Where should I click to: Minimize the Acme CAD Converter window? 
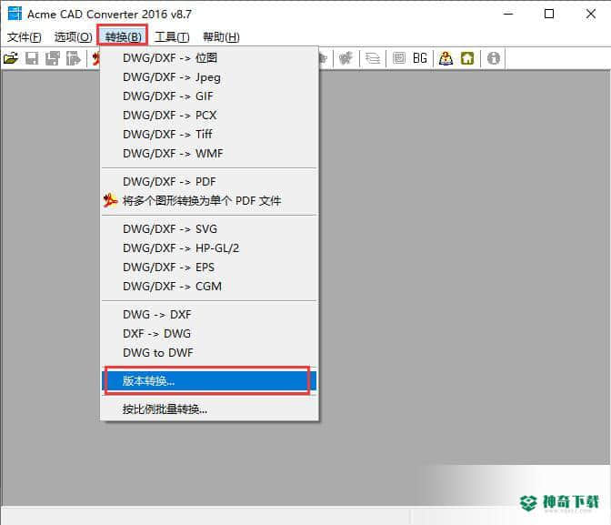click(x=508, y=14)
